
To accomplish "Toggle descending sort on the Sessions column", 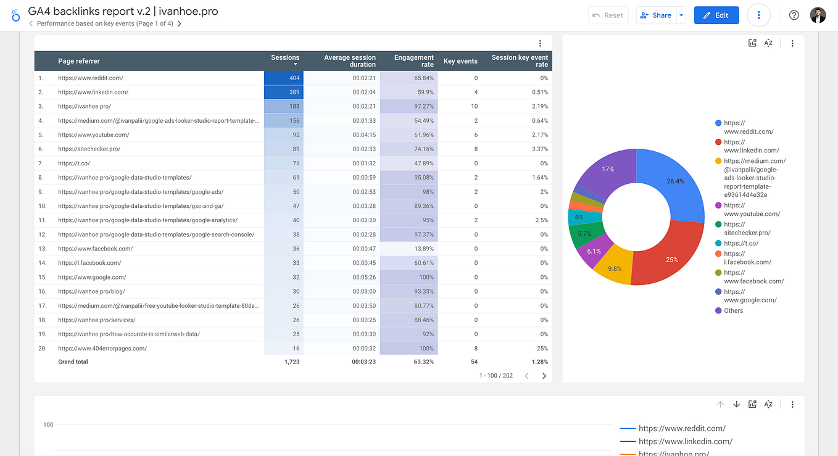I will [x=285, y=58].
